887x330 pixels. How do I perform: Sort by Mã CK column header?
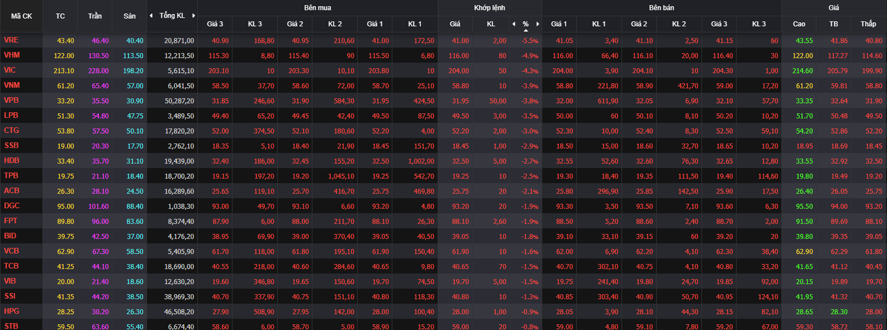point(22,16)
